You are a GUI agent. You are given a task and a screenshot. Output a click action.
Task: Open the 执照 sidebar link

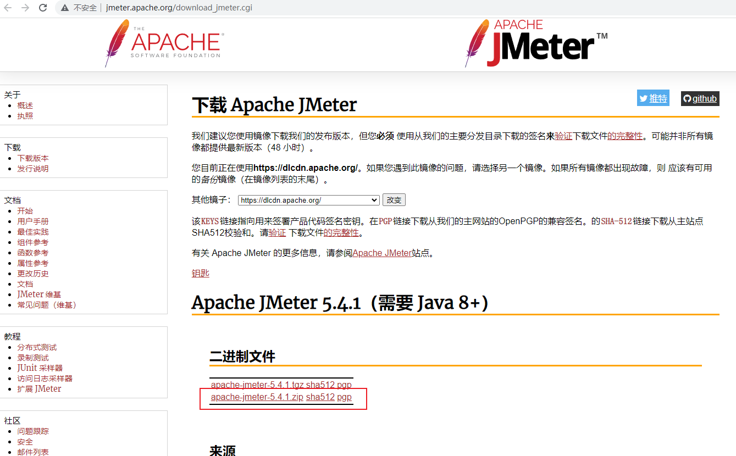click(x=25, y=116)
